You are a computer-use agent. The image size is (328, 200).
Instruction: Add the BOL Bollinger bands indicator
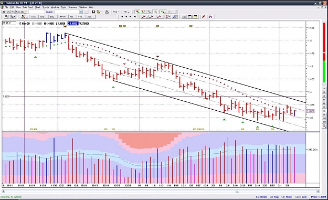52,17
